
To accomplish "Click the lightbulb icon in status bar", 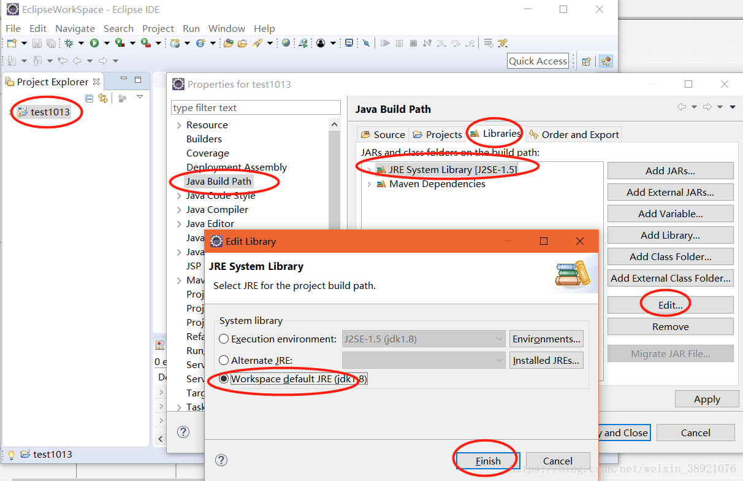I will point(10,455).
